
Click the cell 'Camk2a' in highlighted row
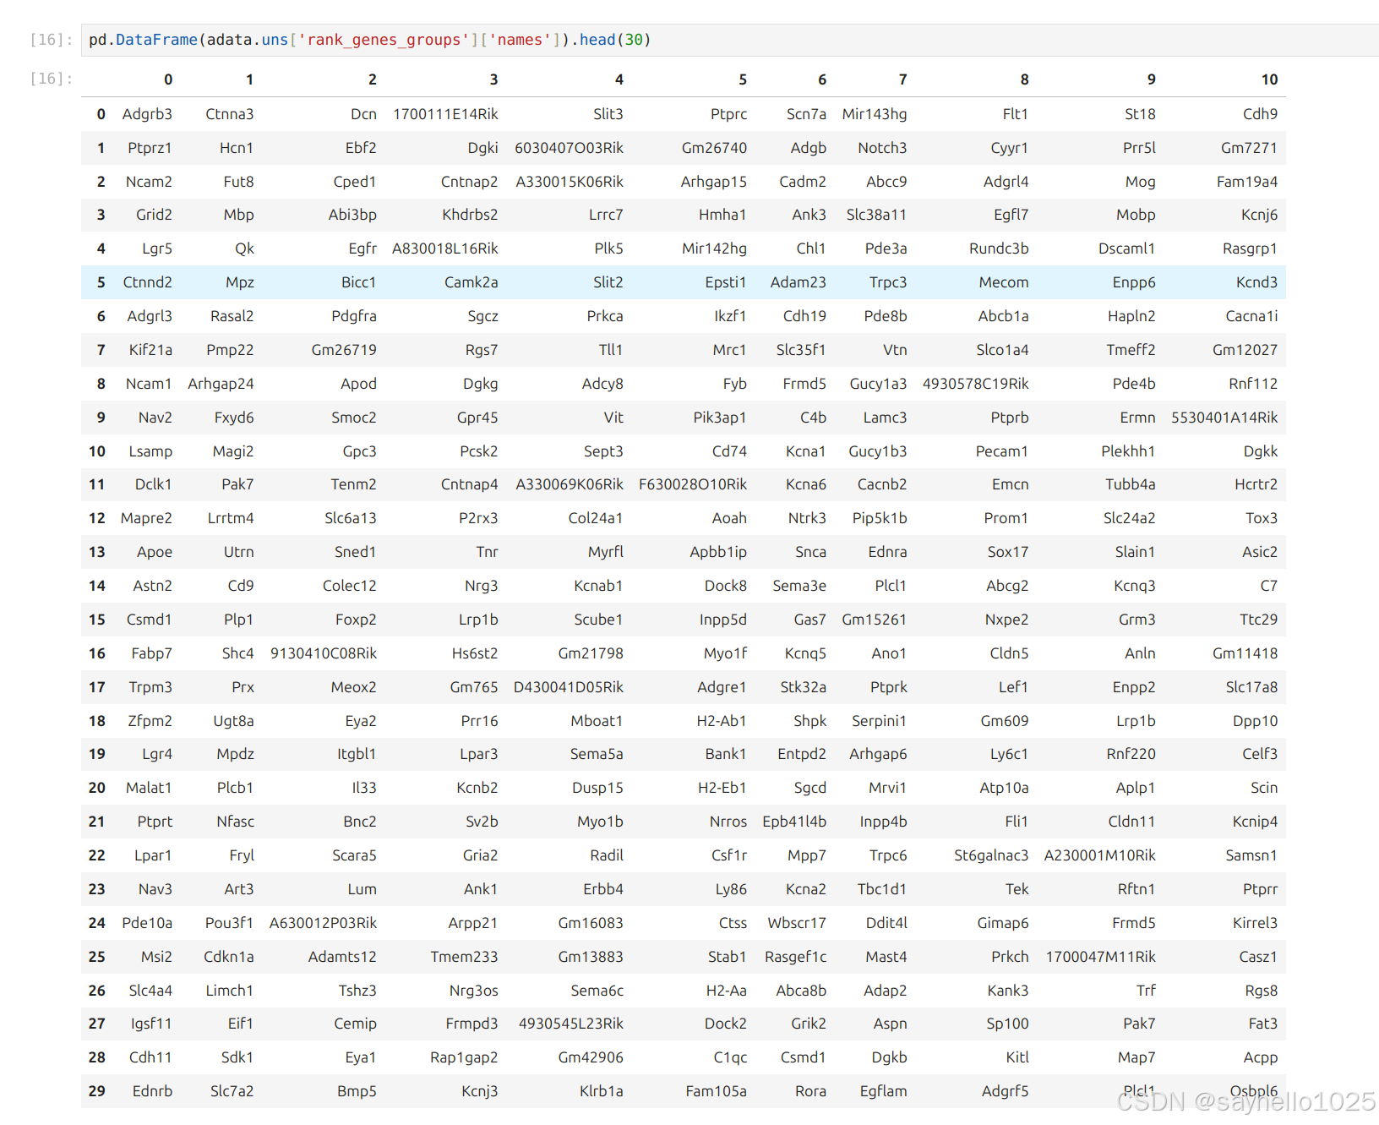(x=471, y=282)
